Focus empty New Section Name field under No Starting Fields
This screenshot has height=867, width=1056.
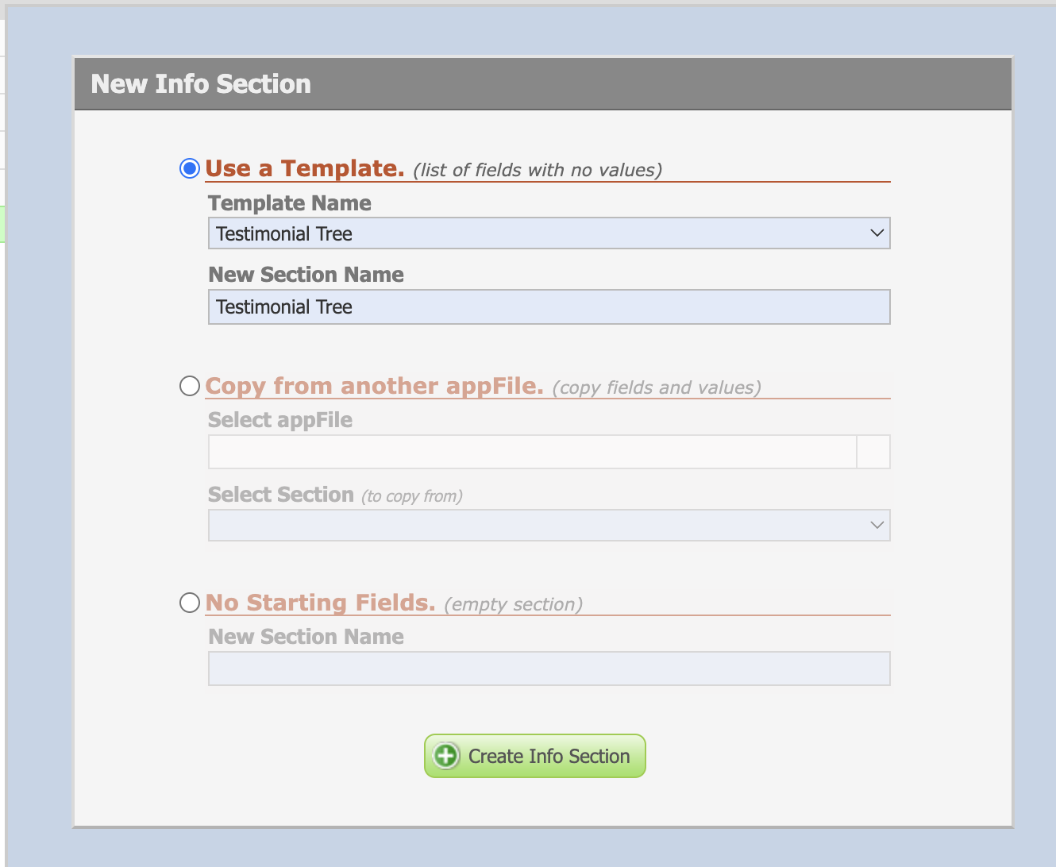548,669
